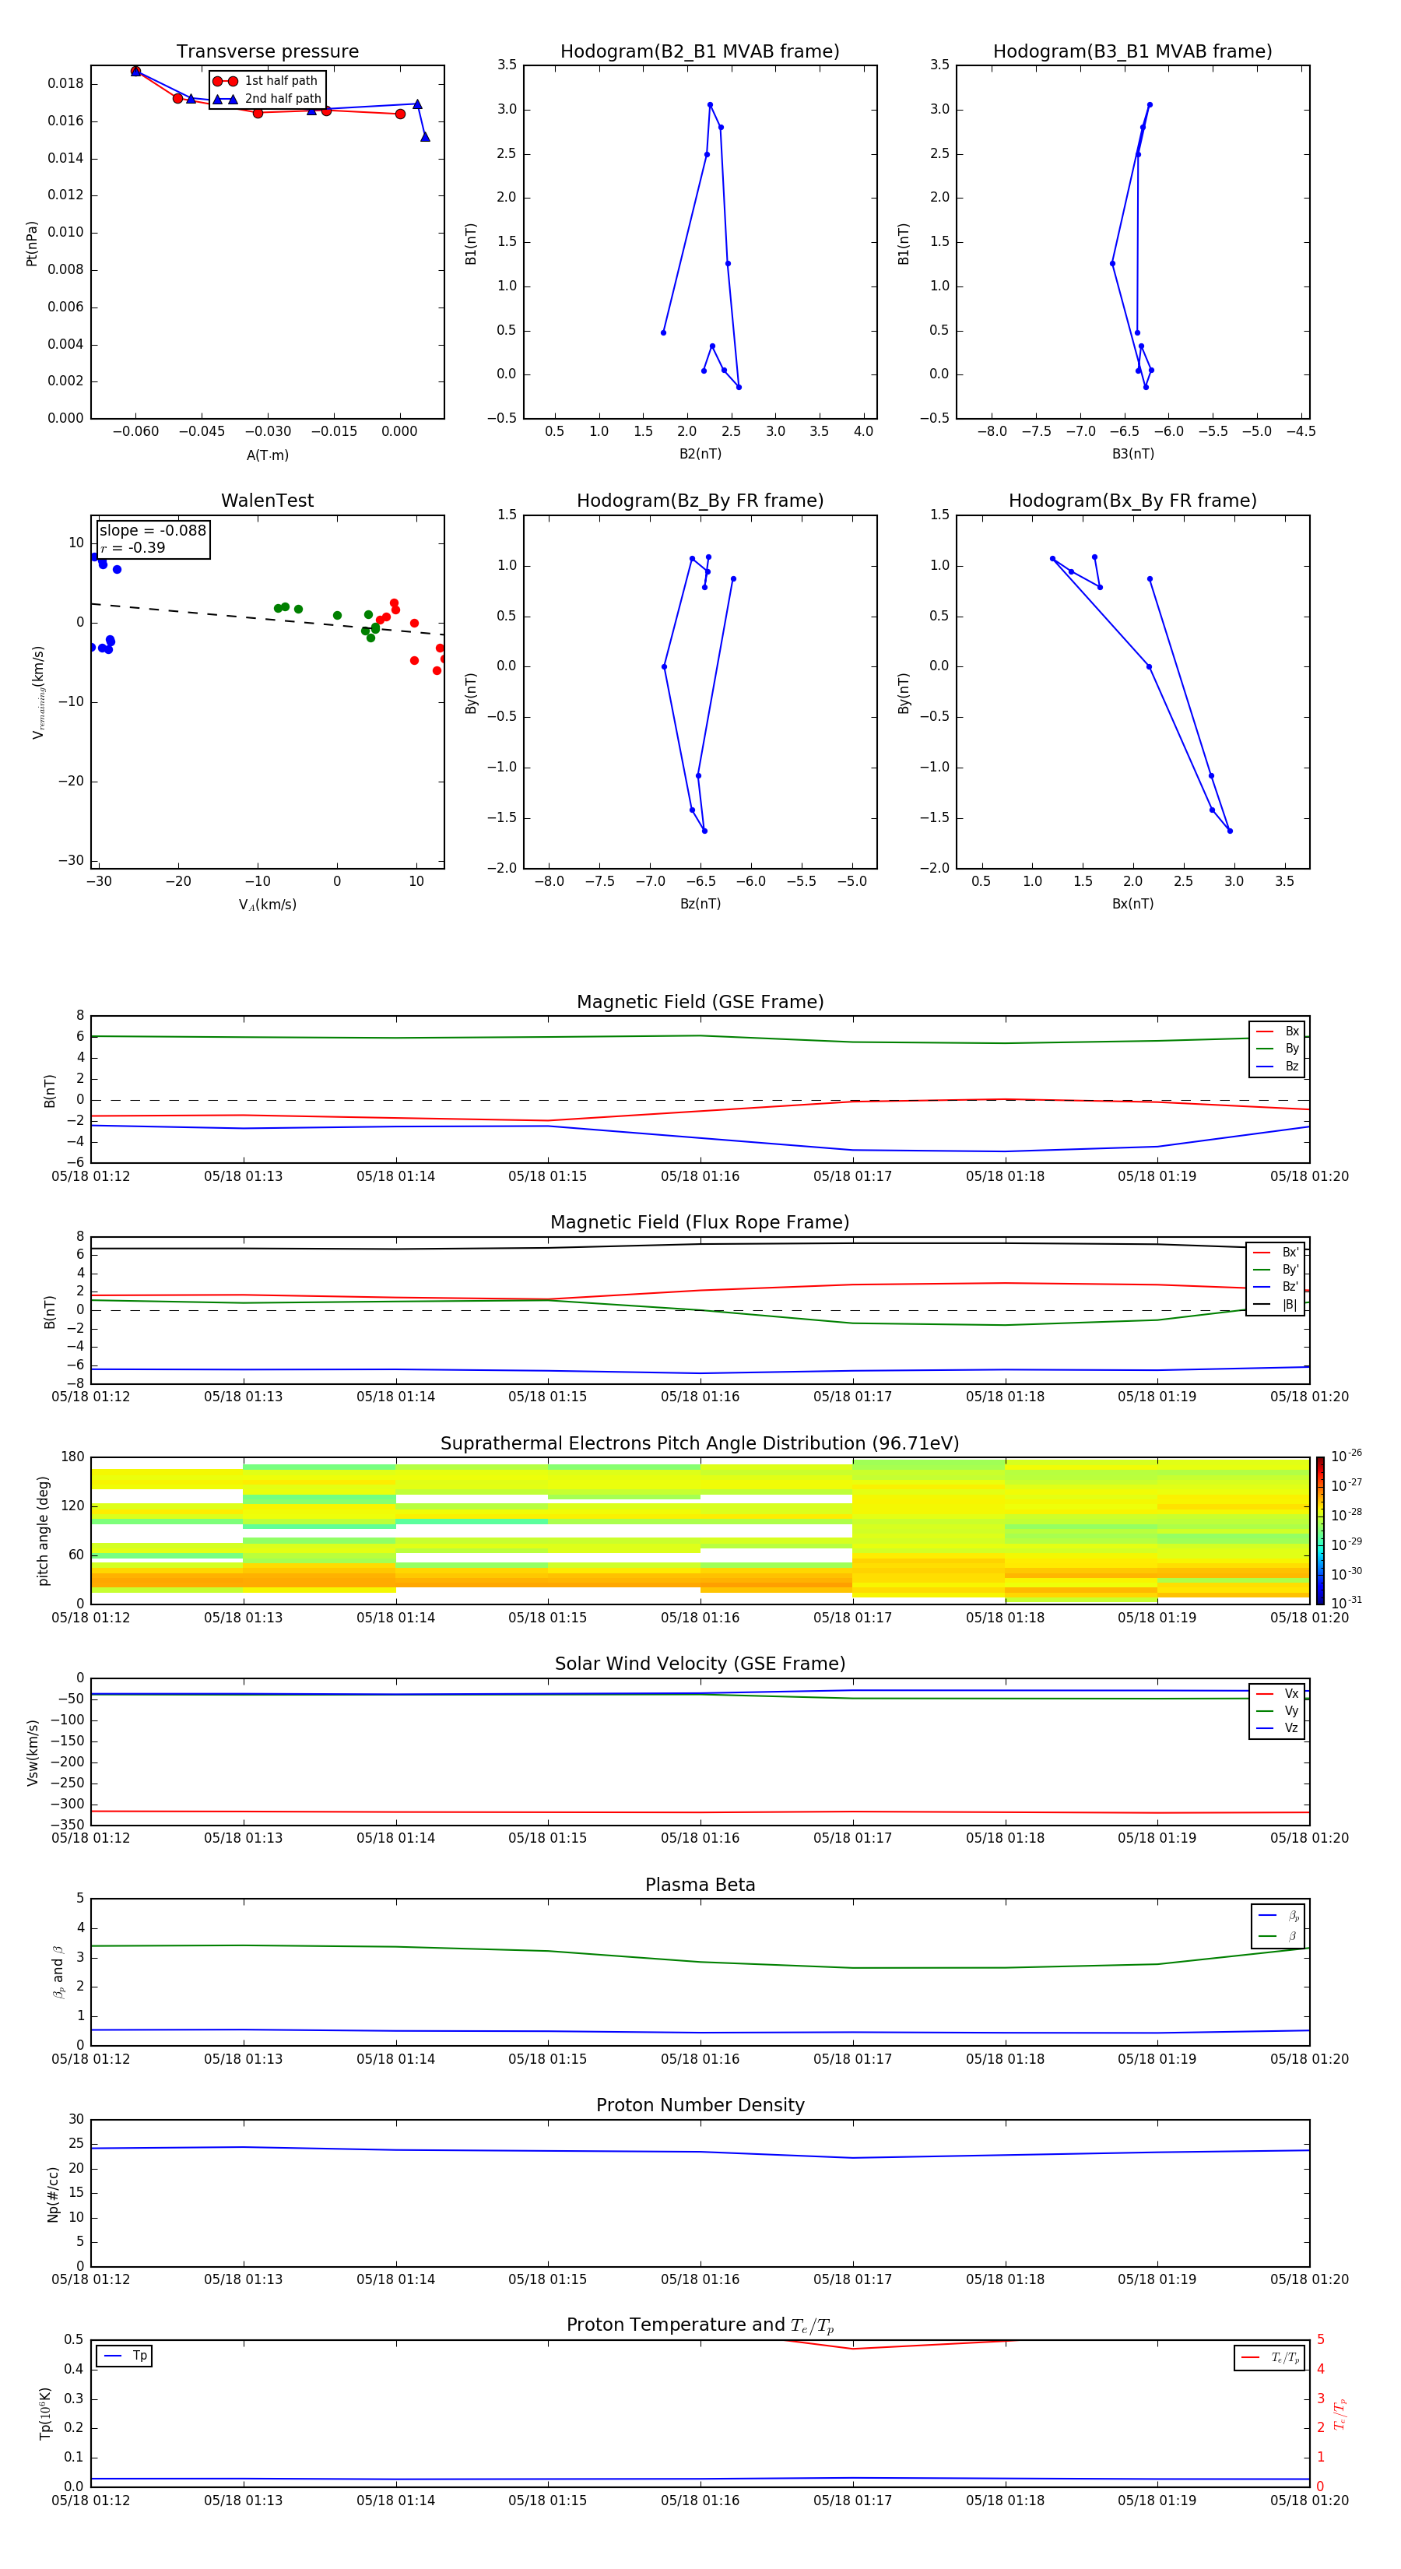
Task: Click the beta_p legend entry in Plasma Beta
Action: [x=1278, y=1916]
